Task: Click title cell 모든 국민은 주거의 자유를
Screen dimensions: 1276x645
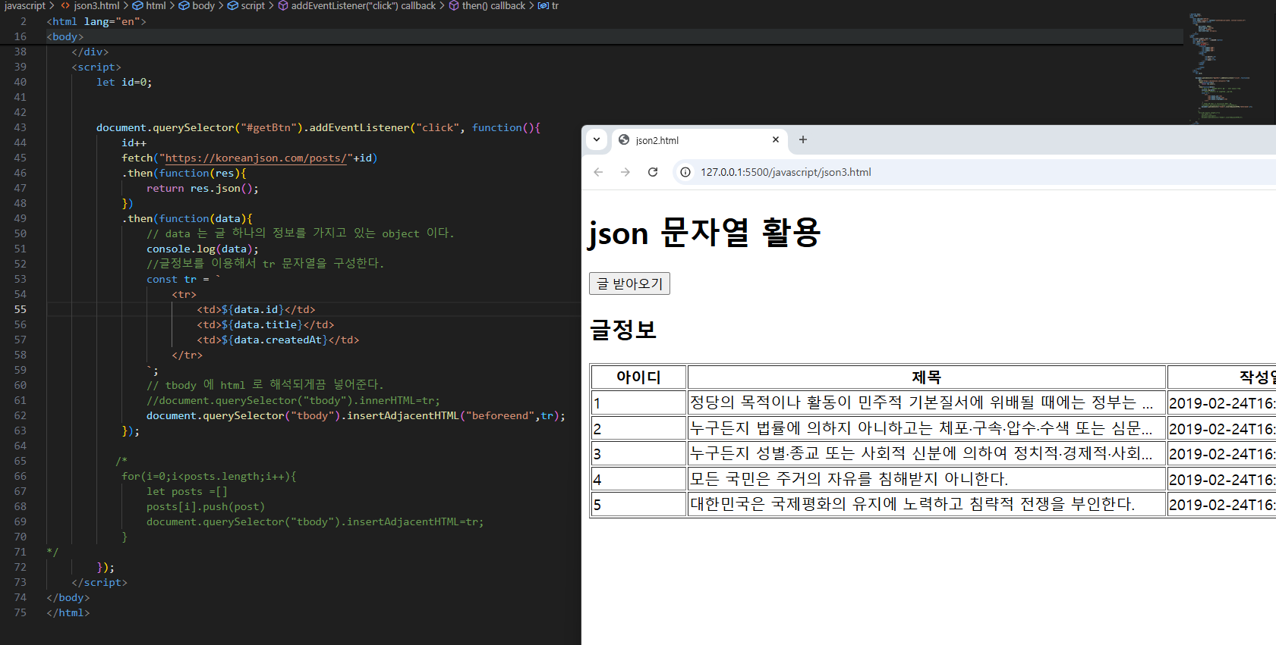Action: coord(927,479)
